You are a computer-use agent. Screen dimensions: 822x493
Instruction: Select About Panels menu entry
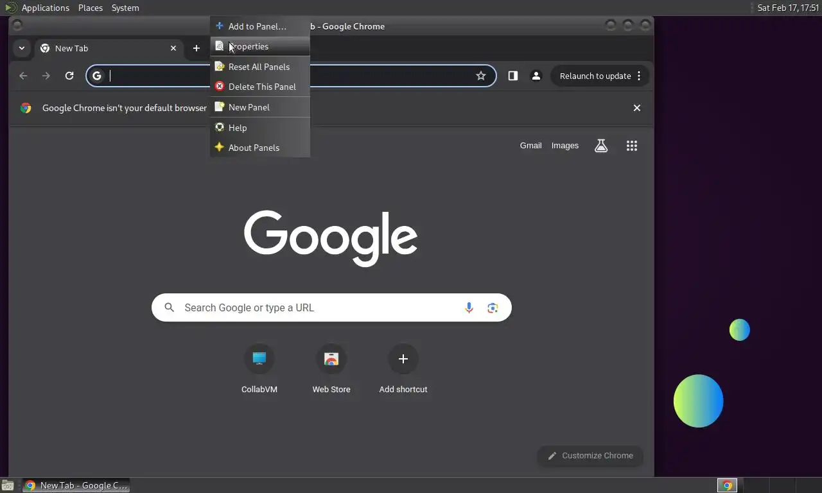tap(260, 148)
